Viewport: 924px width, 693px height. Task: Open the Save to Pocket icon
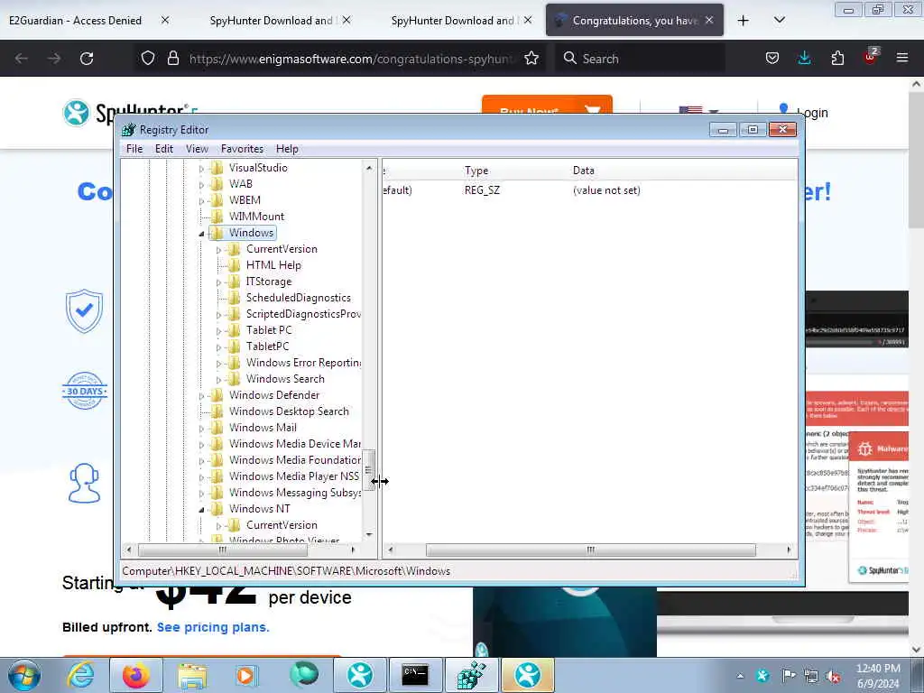coord(772,59)
